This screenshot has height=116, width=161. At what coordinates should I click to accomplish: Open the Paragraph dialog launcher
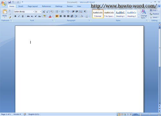coord(89,20)
